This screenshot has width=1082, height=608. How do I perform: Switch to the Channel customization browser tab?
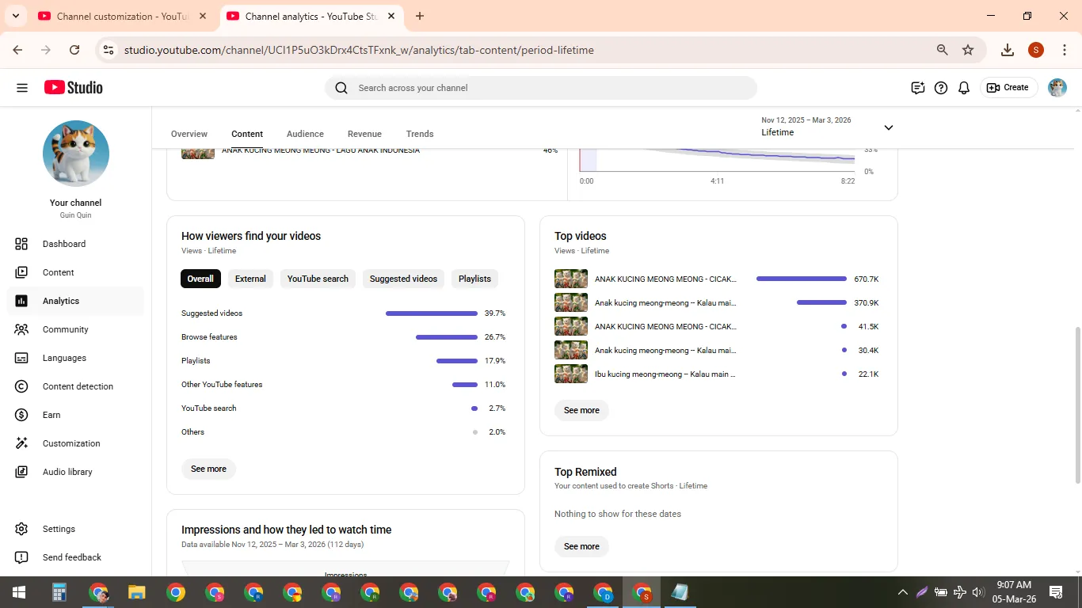123,16
